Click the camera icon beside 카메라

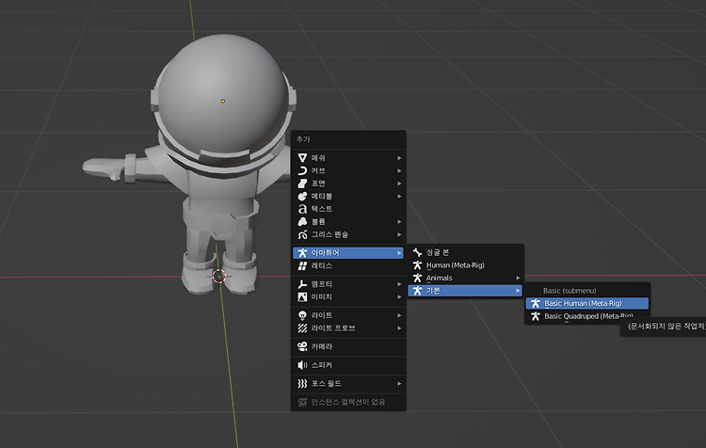[x=302, y=346]
